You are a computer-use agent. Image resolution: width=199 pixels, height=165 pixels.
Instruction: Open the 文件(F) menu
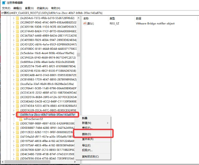point(7,8)
